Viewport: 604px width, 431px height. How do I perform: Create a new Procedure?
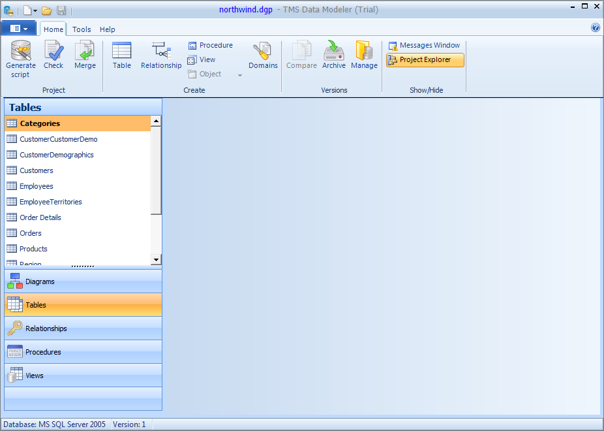click(210, 46)
